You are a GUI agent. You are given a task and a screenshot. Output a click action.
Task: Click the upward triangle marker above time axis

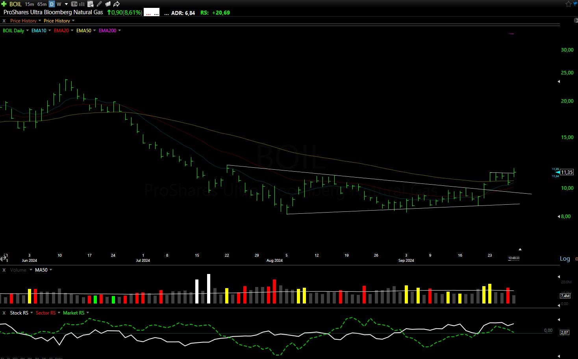tap(520, 249)
